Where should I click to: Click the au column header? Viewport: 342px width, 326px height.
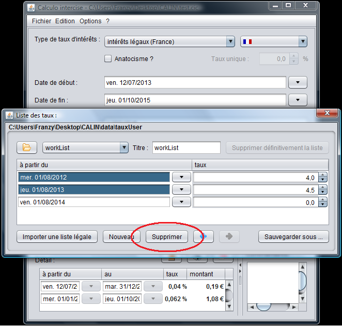[132, 274]
